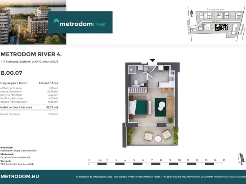
Task: Click the METRODOM RIVER 4. heading
Action: pyautogui.click(x=31, y=54)
